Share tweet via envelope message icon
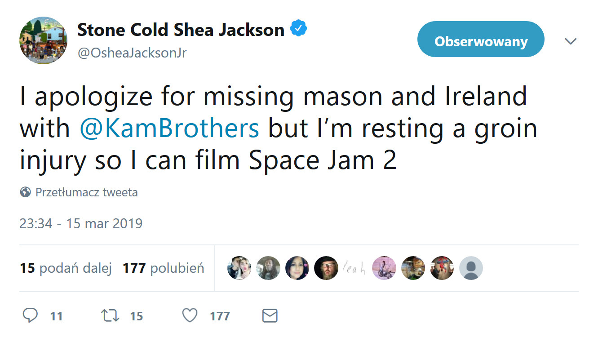 click(270, 315)
